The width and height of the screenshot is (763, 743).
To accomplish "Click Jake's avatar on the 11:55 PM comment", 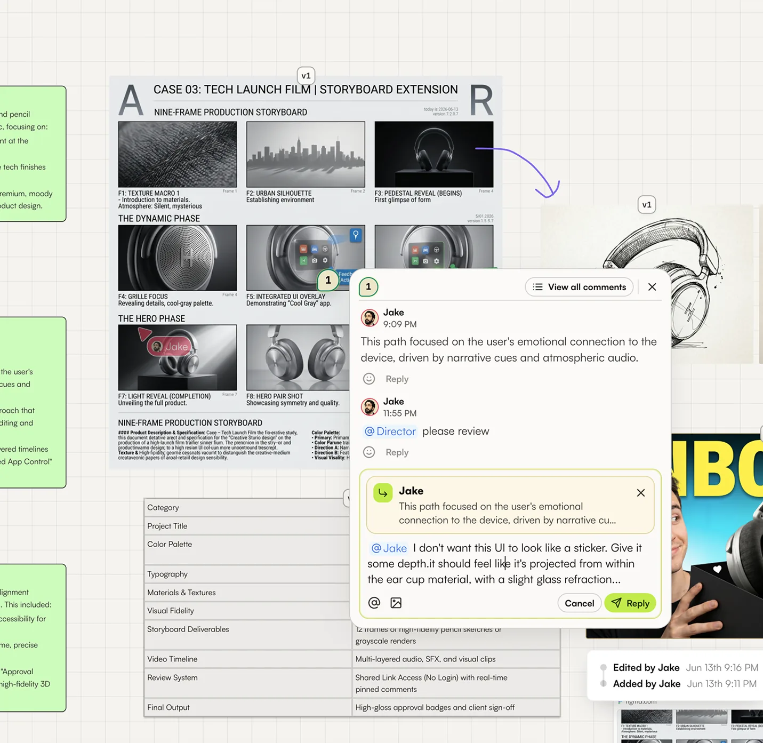I will pyautogui.click(x=370, y=407).
